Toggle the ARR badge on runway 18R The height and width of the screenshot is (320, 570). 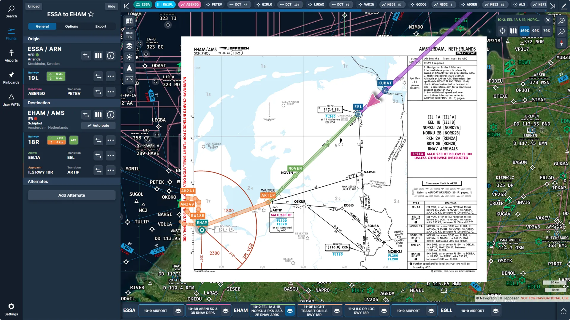click(x=74, y=140)
